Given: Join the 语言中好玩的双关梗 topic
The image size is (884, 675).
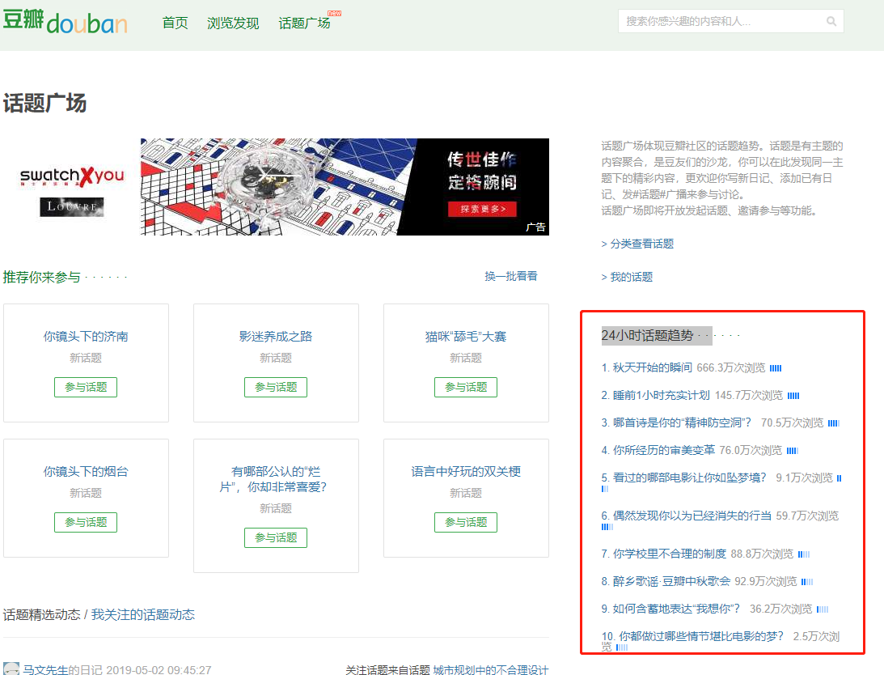Looking at the screenshot, I should point(466,522).
